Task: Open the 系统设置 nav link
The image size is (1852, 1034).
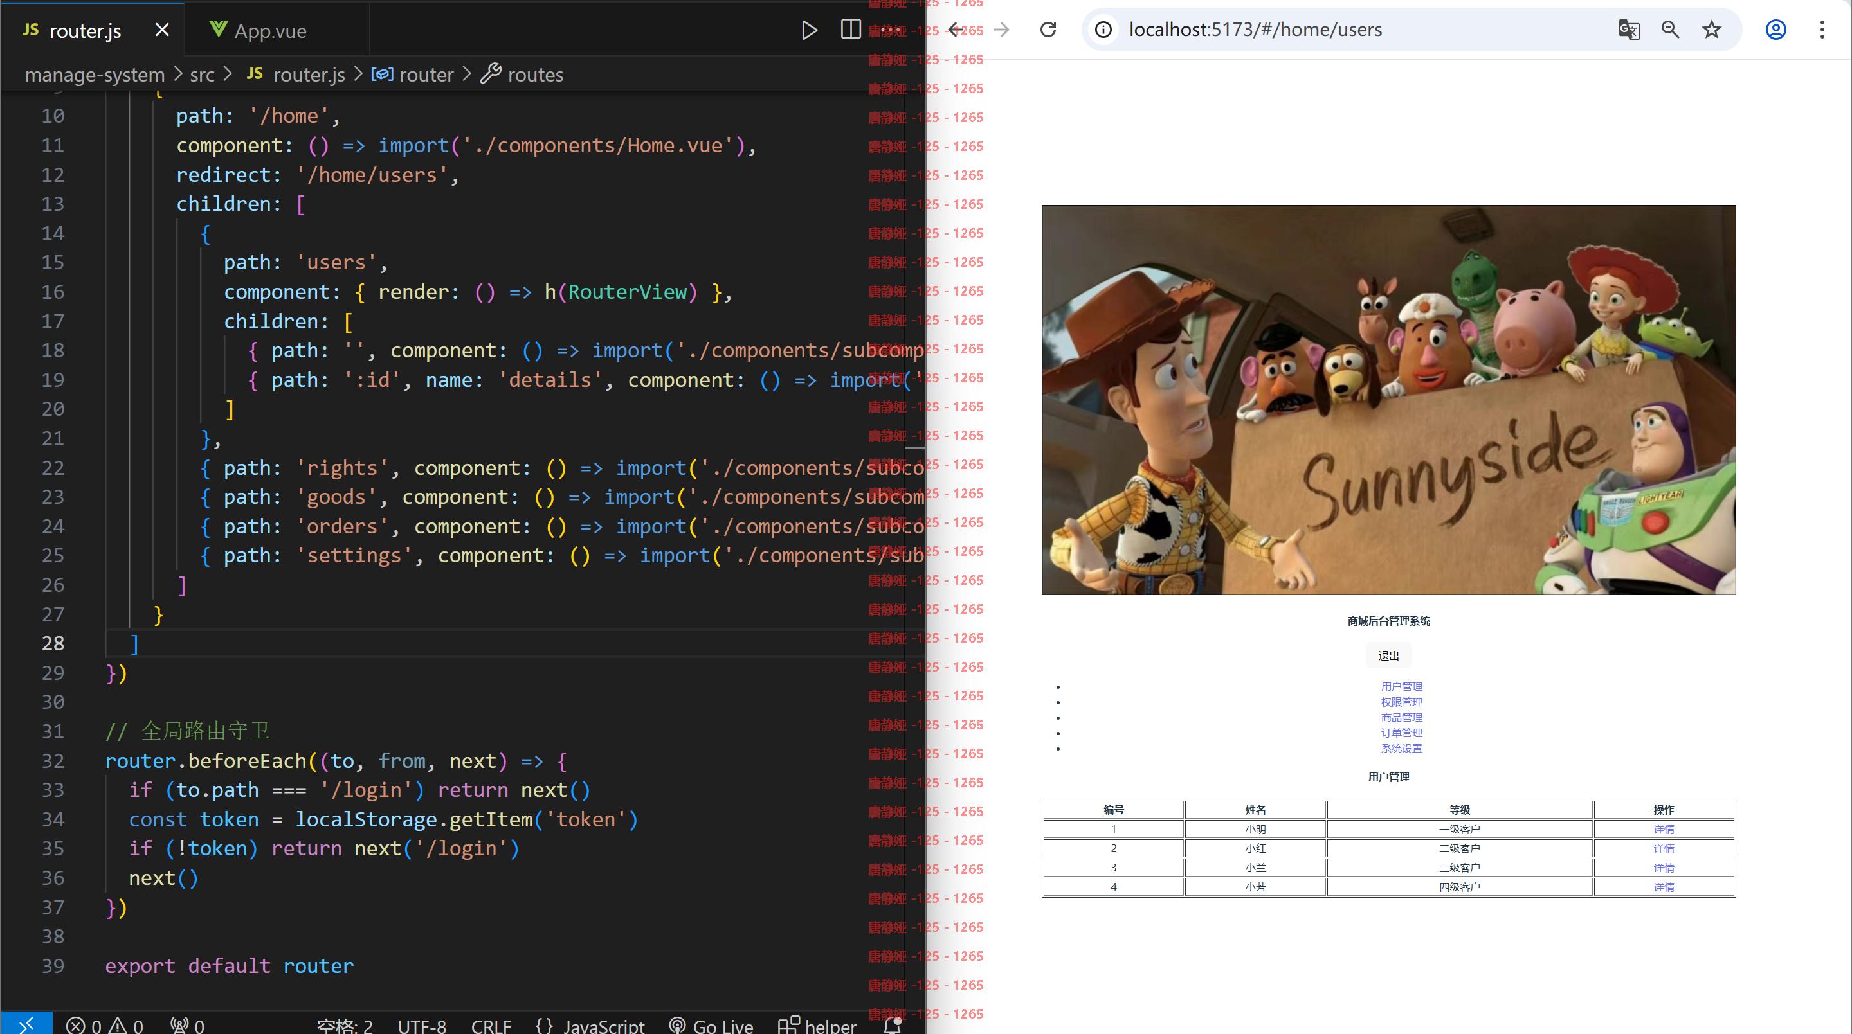Action: (x=1401, y=749)
